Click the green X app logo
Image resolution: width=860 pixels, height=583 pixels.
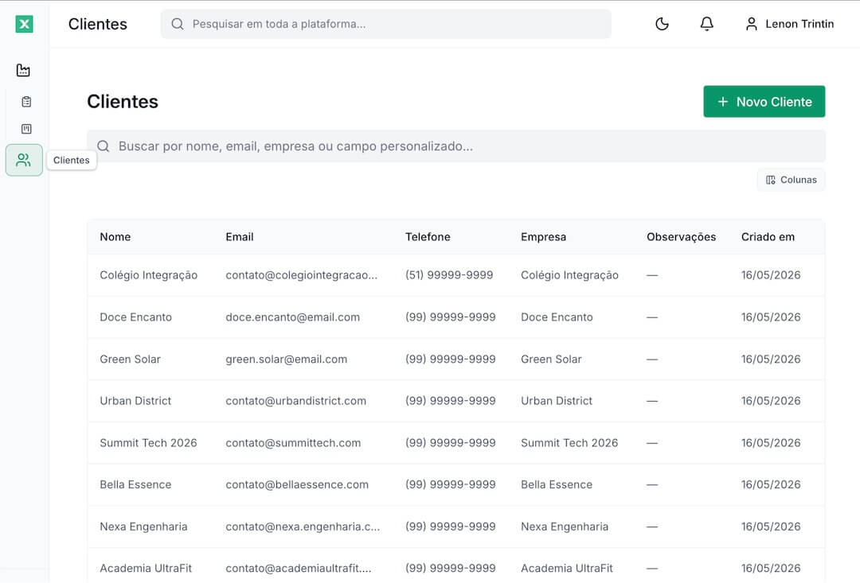24,24
